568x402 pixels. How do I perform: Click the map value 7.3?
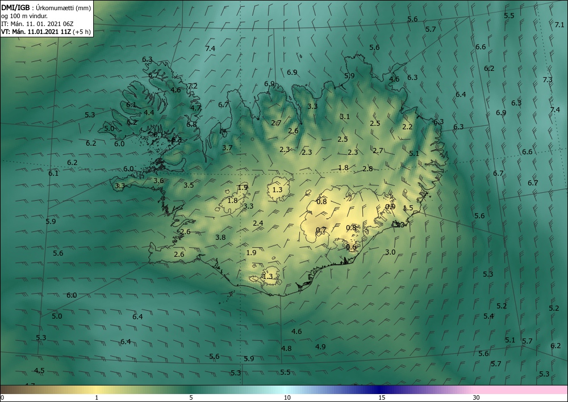(x=548, y=79)
